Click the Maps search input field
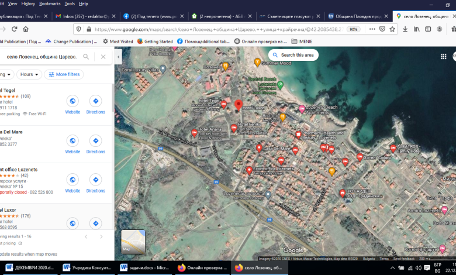This screenshot has width=456, height=275. pos(42,57)
